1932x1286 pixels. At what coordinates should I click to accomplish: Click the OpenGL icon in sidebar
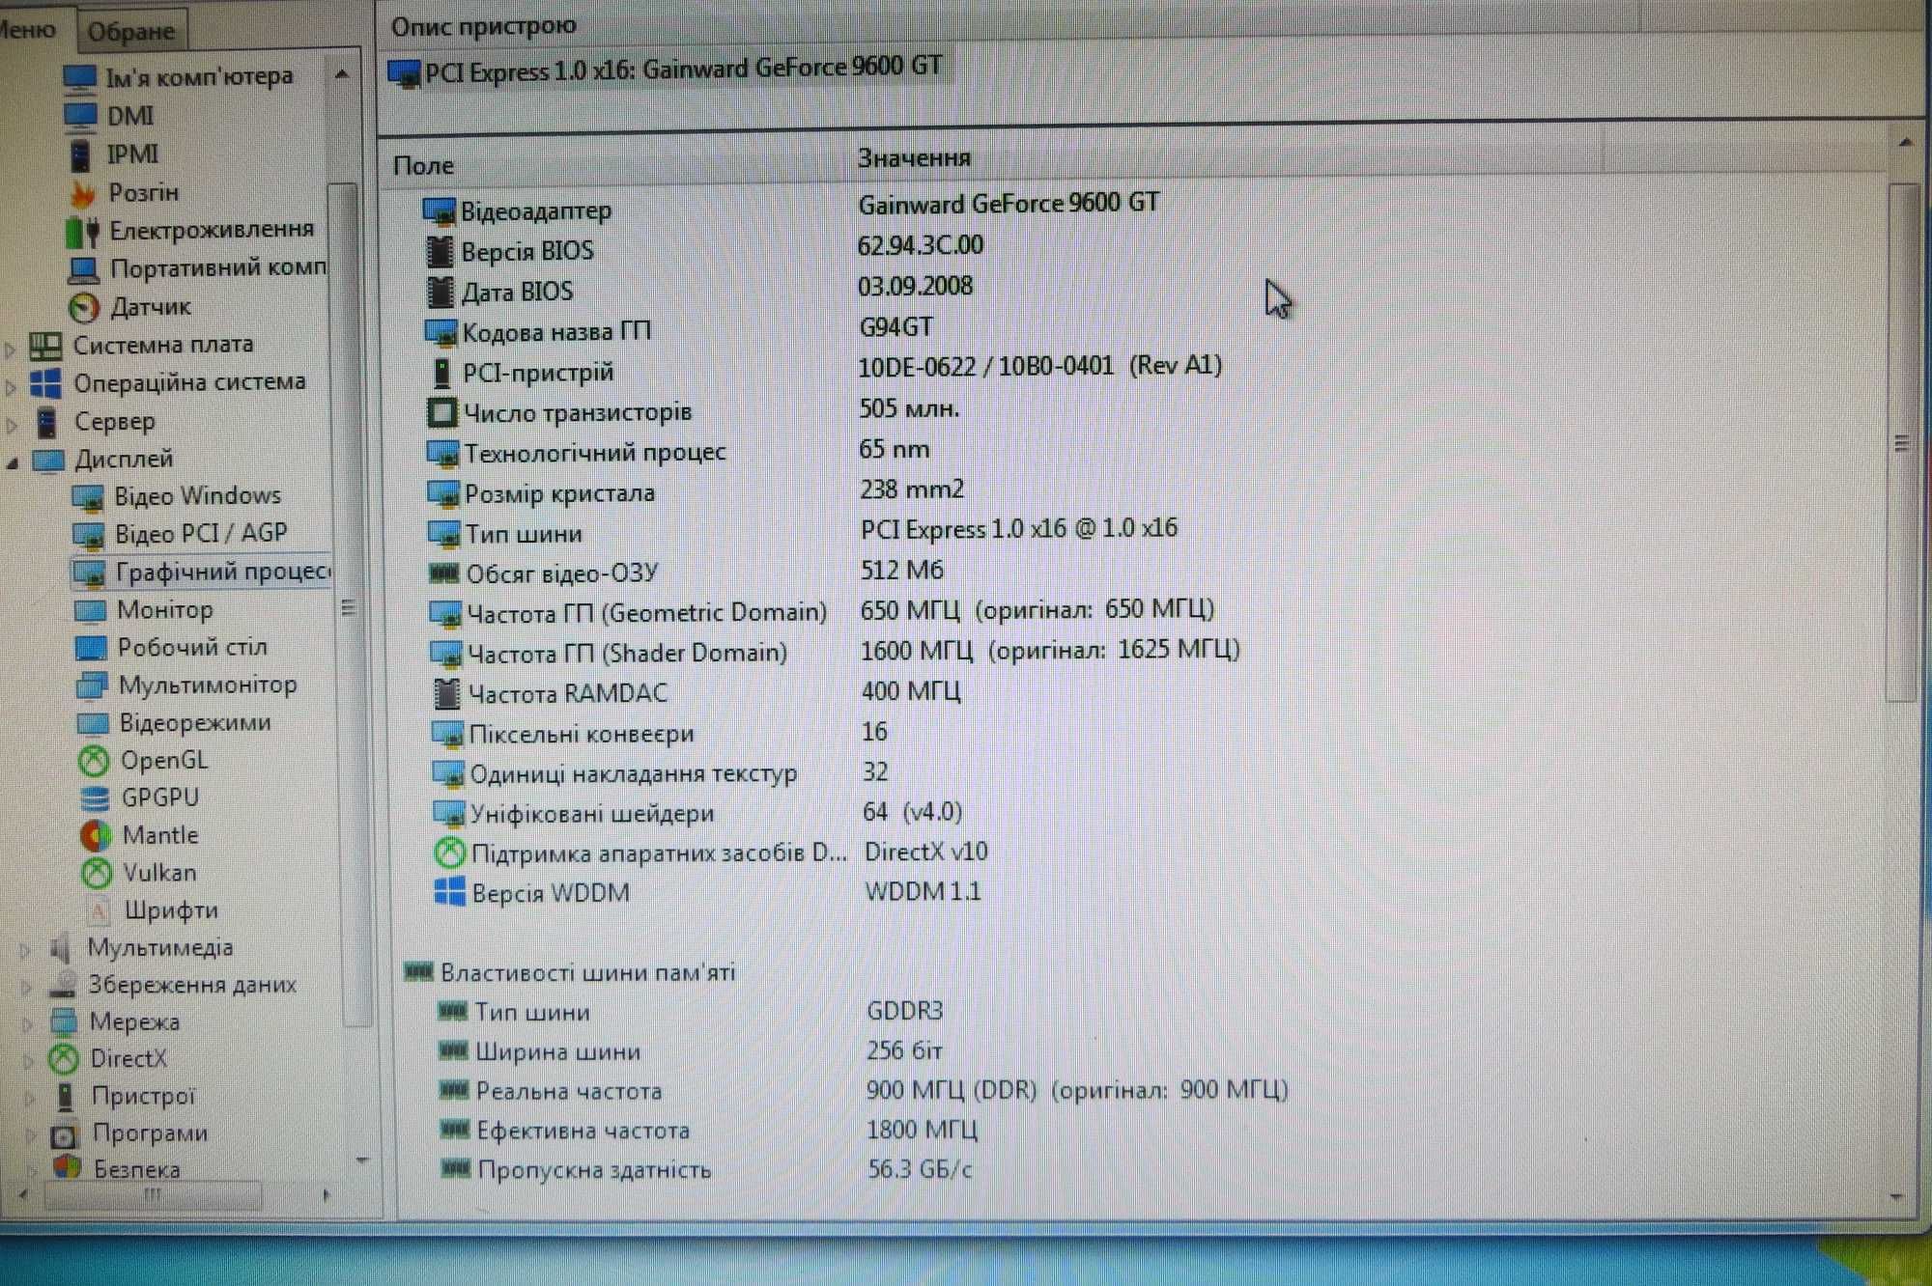pos(94,762)
